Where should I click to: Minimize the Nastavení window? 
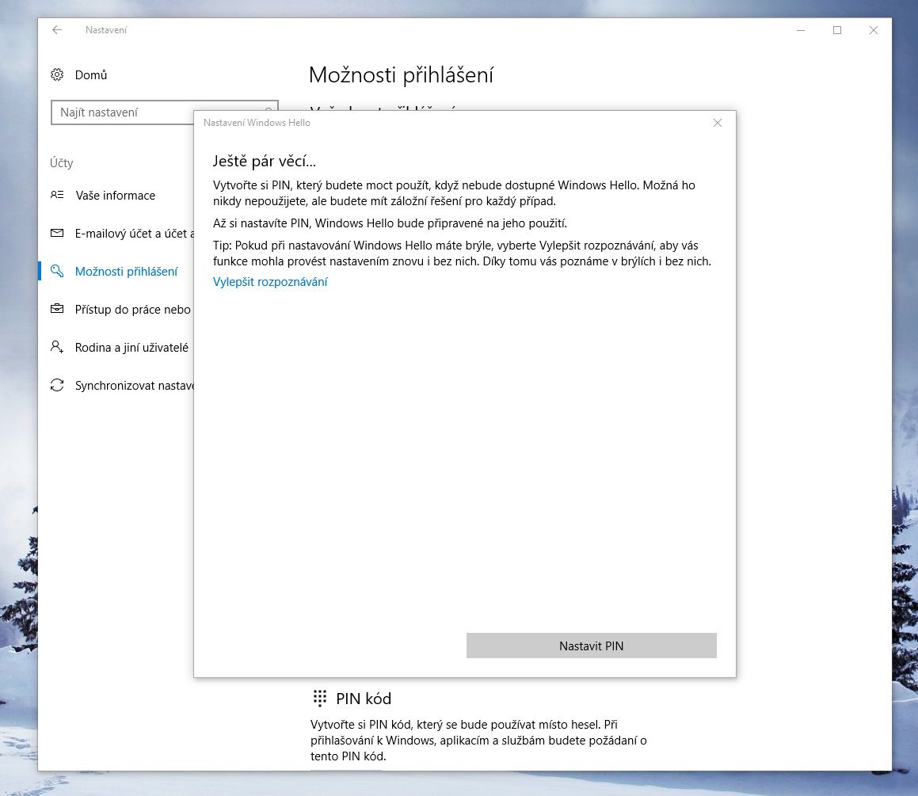(801, 30)
